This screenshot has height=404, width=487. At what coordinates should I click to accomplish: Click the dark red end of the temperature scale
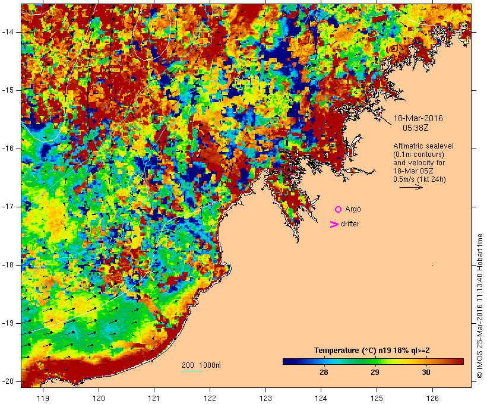click(x=460, y=361)
